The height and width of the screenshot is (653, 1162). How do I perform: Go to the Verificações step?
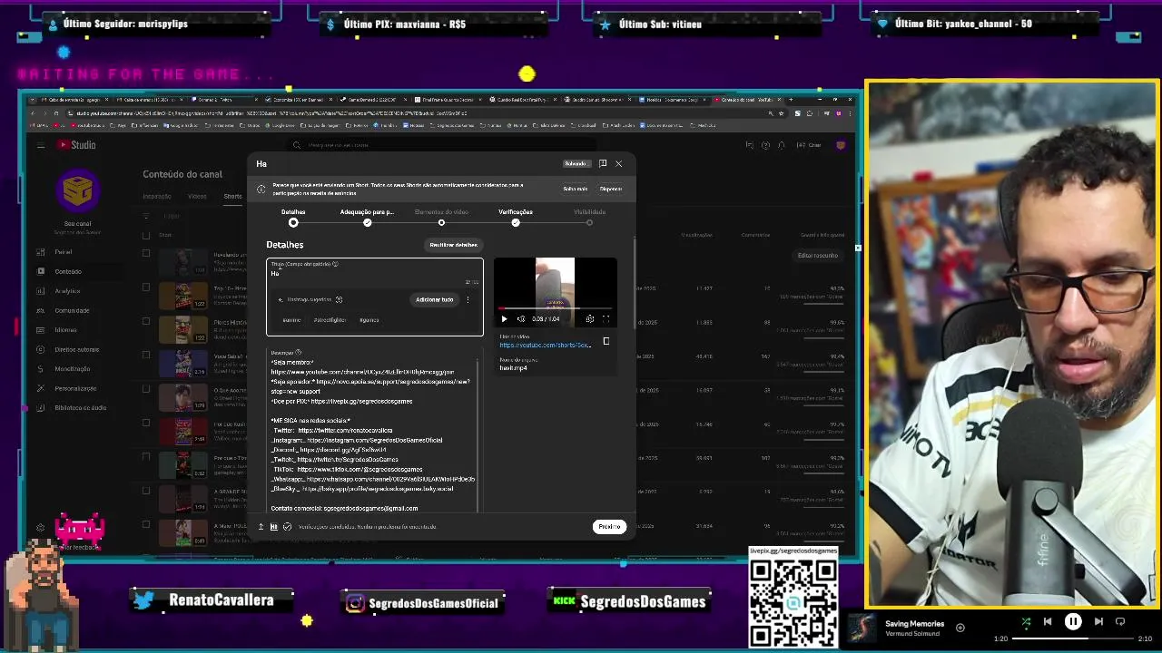(x=516, y=217)
